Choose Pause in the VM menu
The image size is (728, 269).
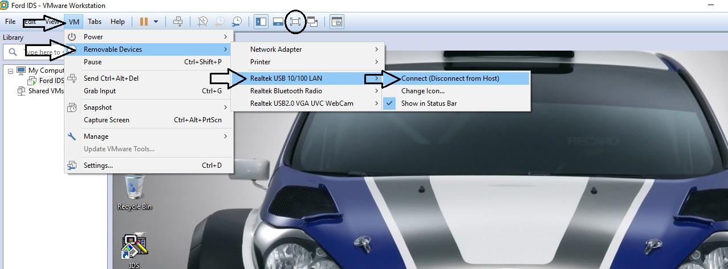tap(148, 62)
